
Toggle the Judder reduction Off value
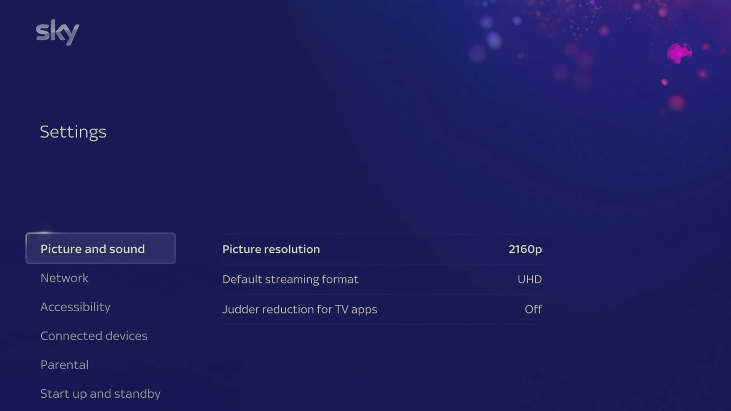tap(533, 309)
